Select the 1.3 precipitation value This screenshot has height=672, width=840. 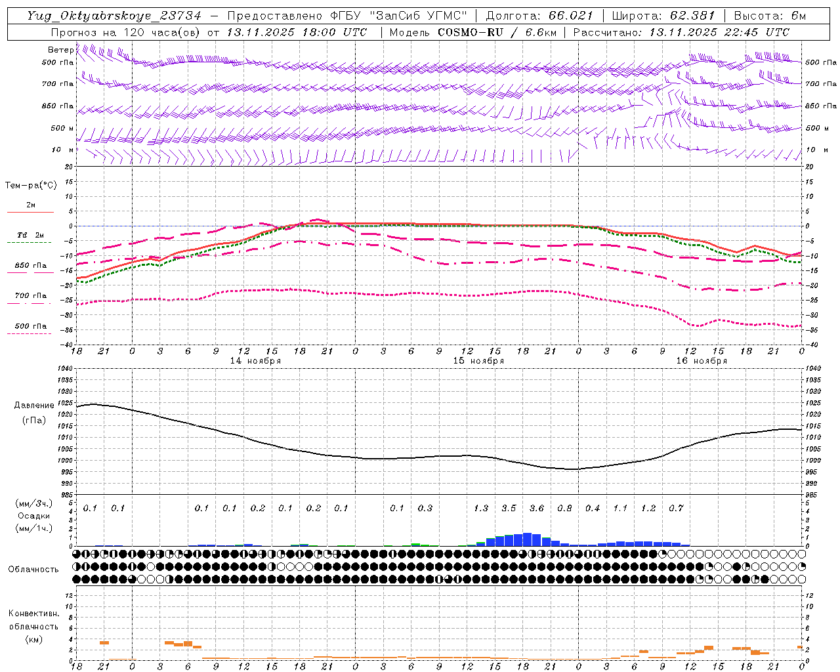point(481,508)
